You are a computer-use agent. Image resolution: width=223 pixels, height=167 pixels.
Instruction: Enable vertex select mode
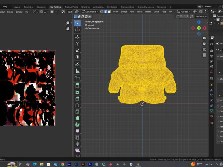[102, 12]
